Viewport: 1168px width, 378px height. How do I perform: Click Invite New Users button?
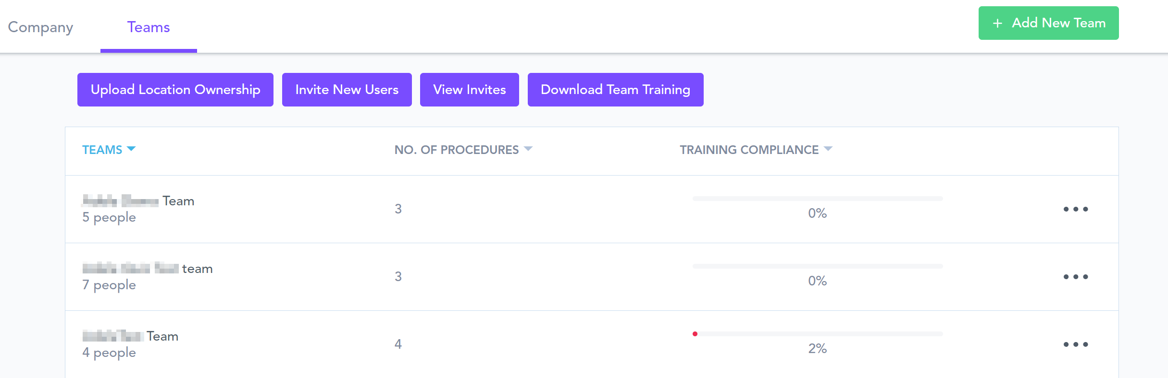[347, 90]
